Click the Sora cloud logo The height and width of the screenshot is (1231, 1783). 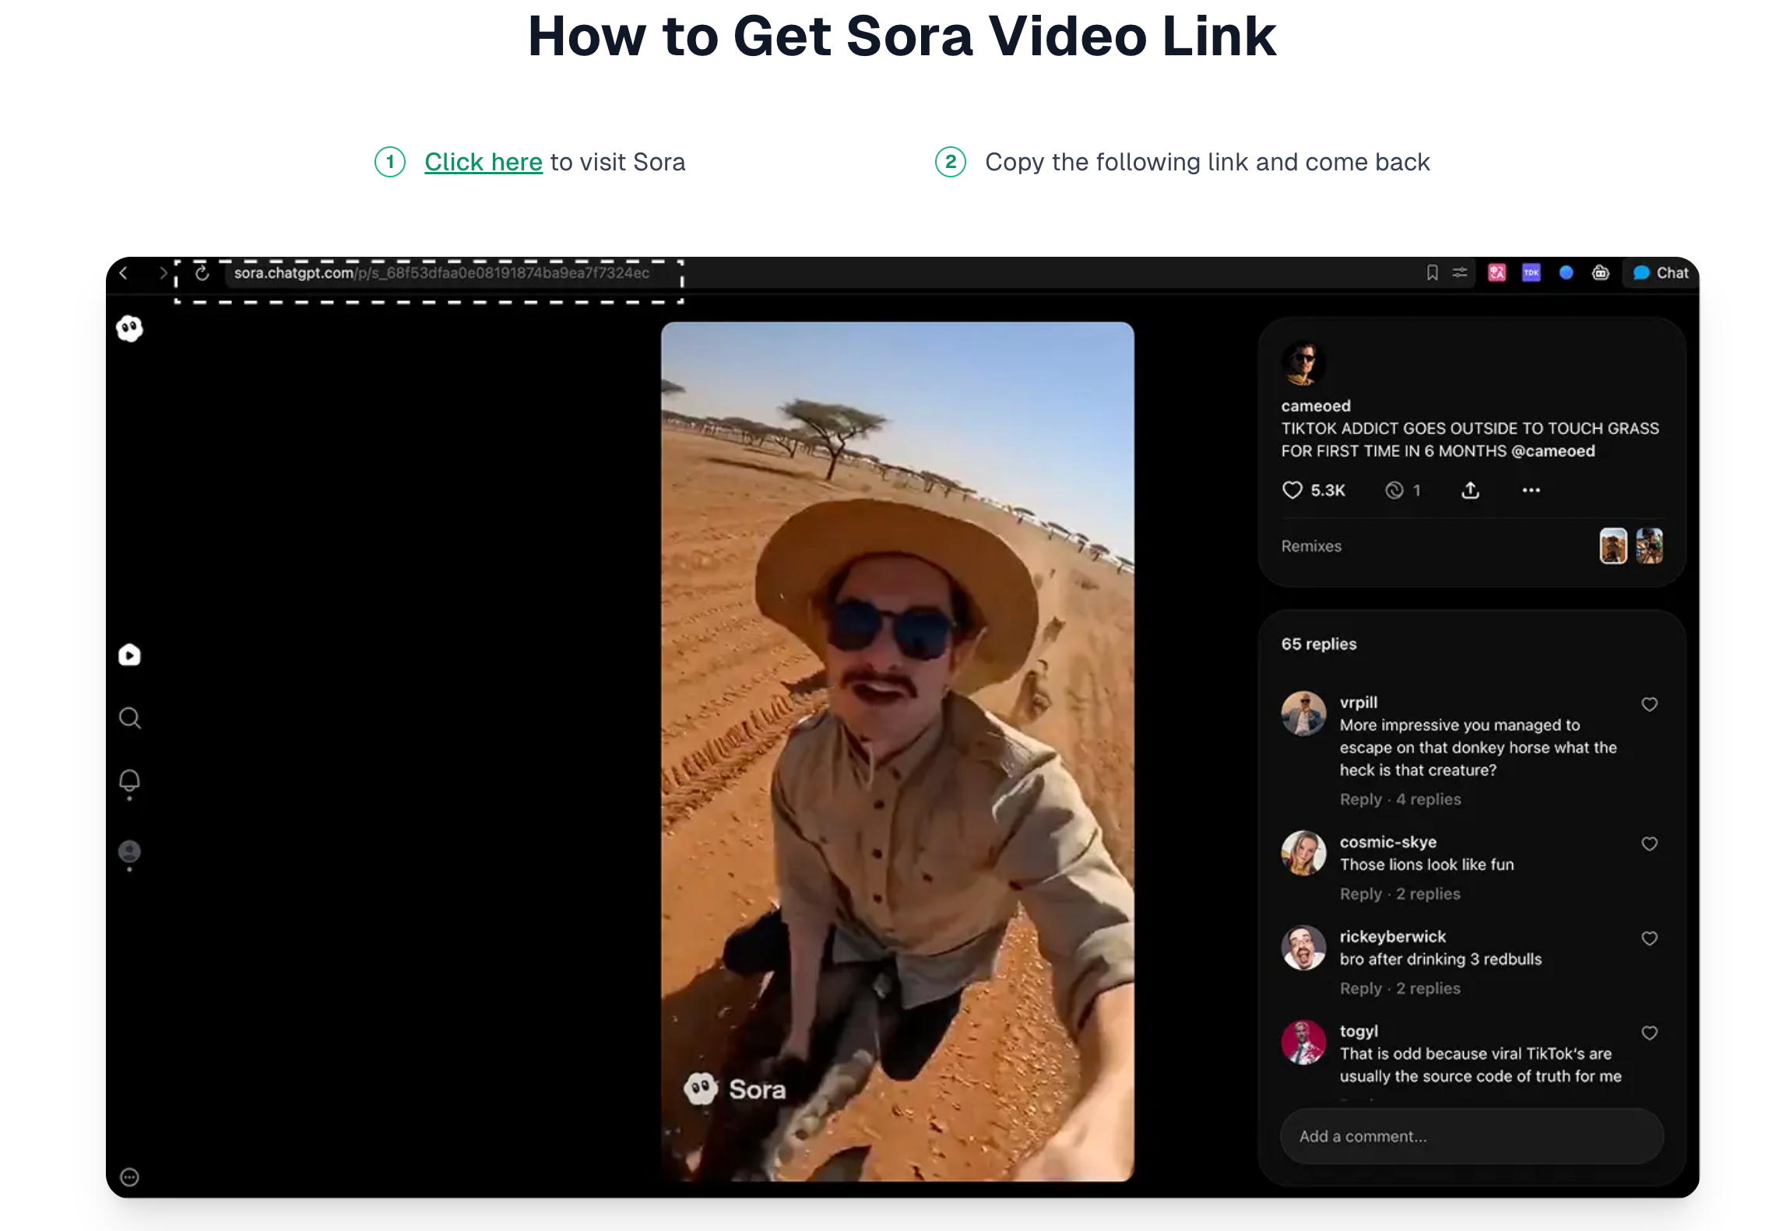[129, 328]
